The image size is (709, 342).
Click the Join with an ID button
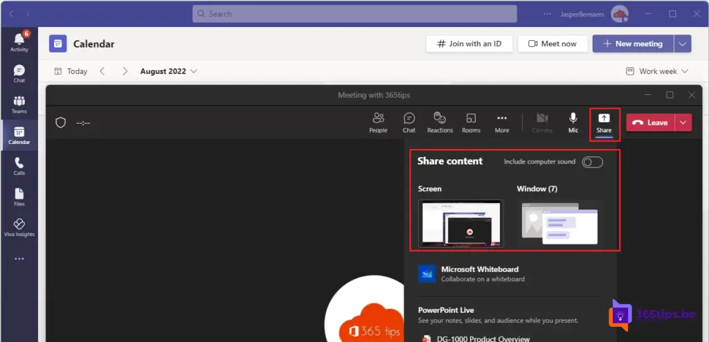468,44
